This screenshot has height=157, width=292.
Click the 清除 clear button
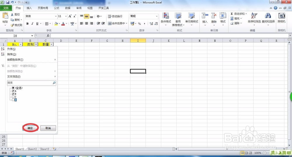tap(236, 23)
